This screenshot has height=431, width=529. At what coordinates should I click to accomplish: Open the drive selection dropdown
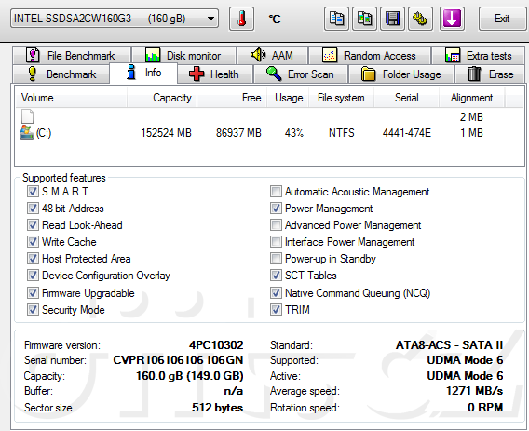[115, 19]
